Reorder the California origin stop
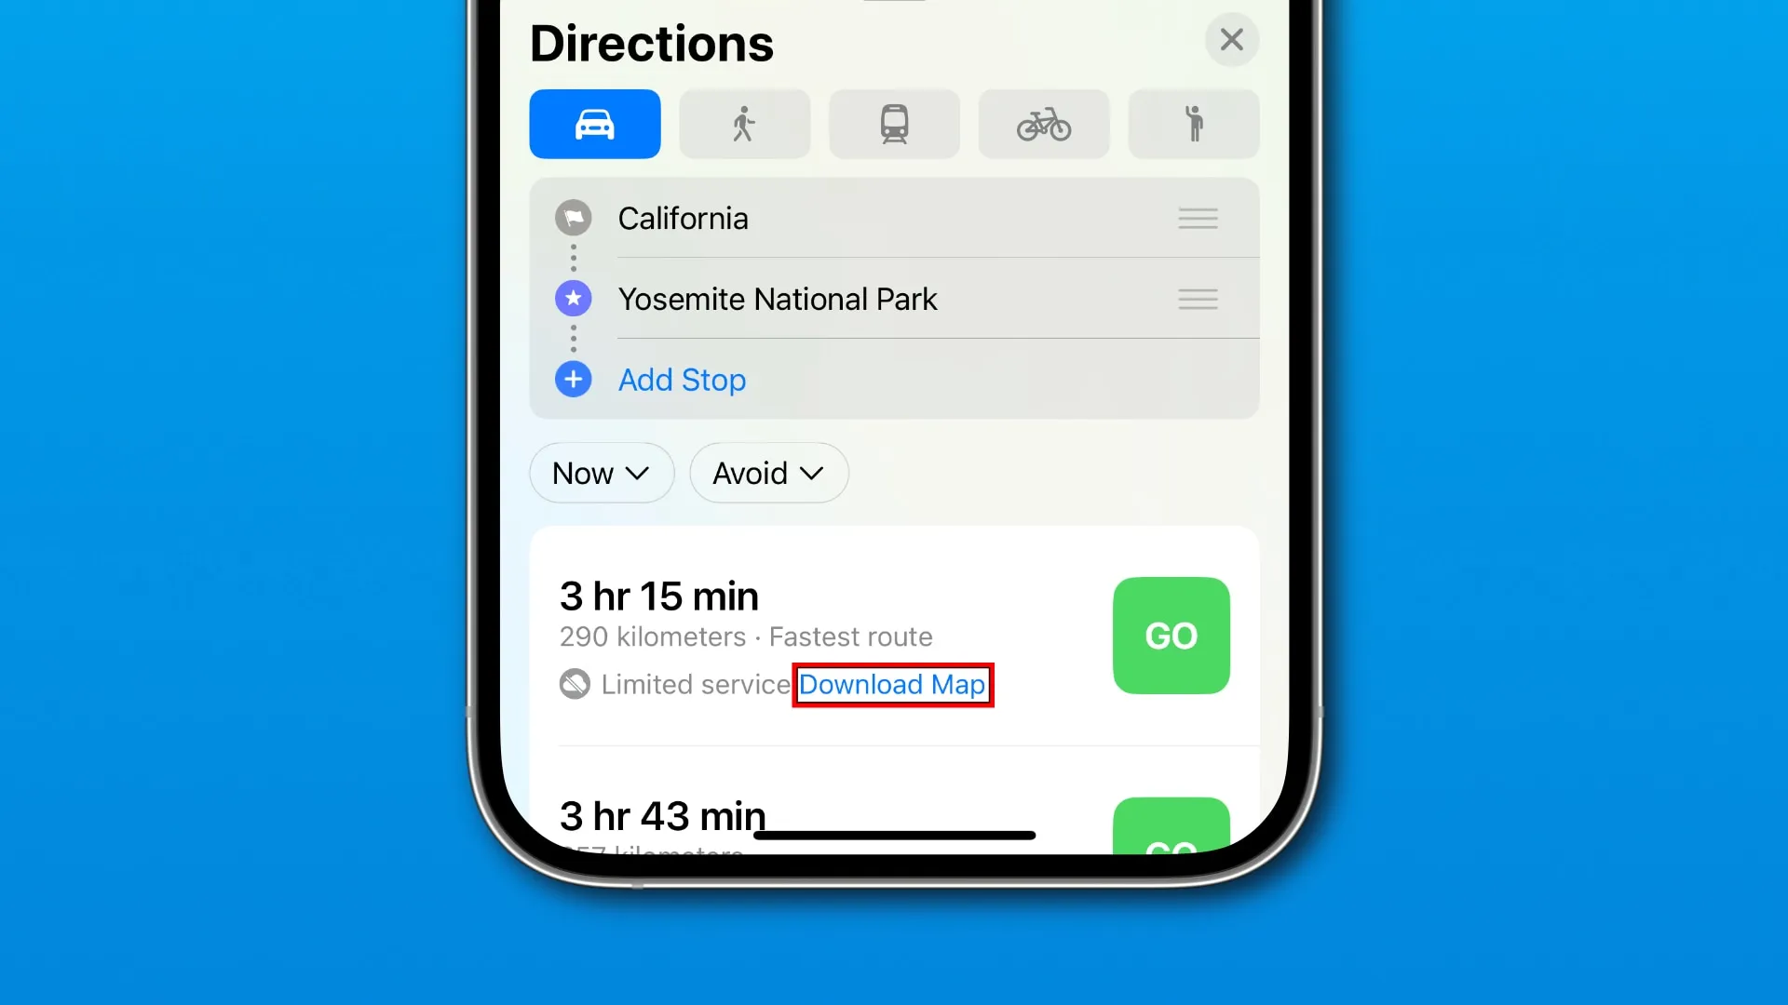The width and height of the screenshot is (1788, 1005). point(1198,217)
